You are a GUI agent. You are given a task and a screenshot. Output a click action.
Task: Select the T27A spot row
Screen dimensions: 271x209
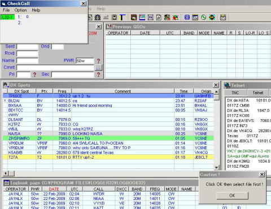coord(108,157)
